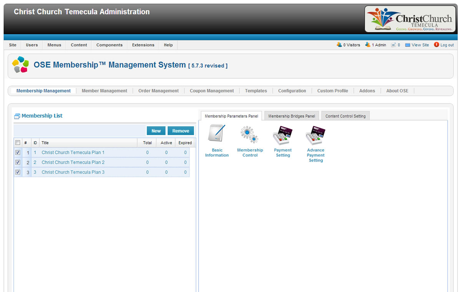
Task: Switch to Order Management tab
Action: pyautogui.click(x=158, y=91)
